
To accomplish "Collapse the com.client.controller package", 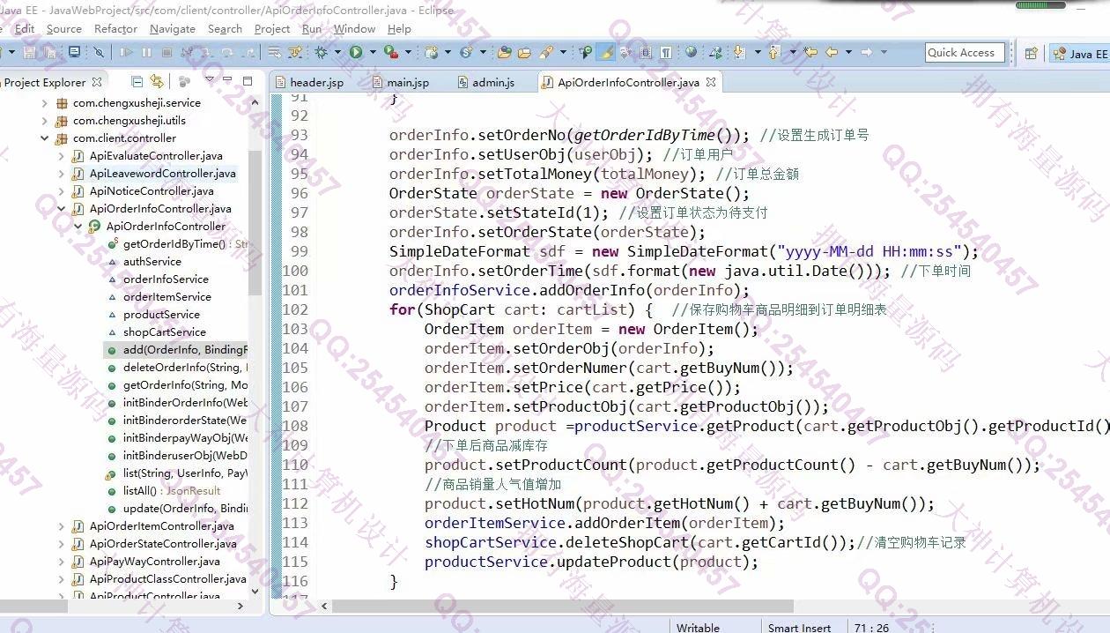I will [x=45, y=138].
